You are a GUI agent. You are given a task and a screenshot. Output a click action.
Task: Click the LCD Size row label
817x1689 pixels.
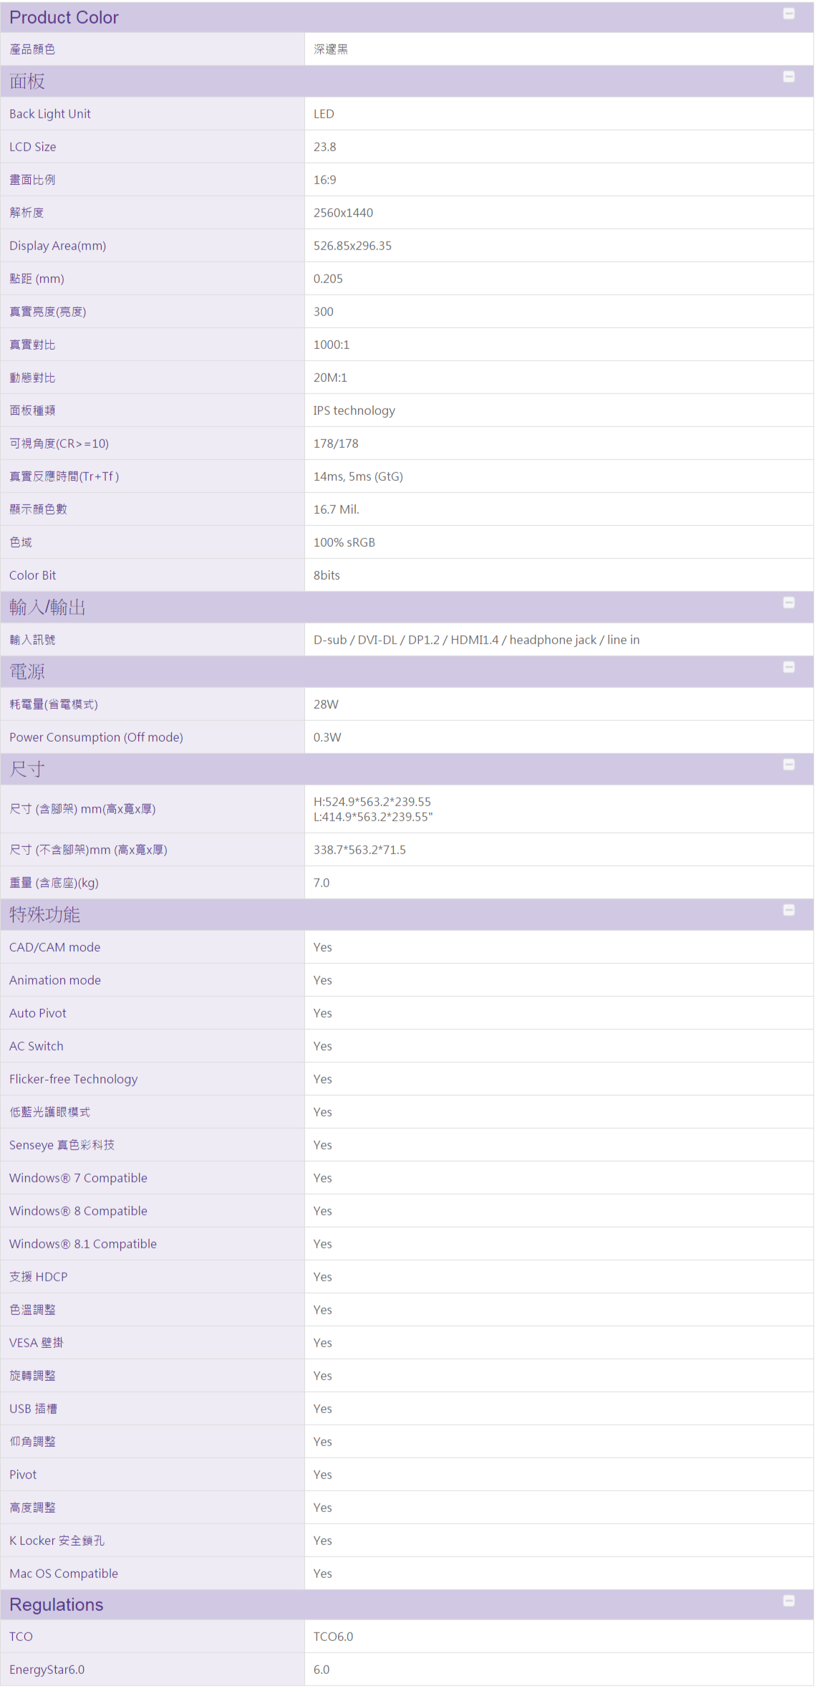(32, 147)
